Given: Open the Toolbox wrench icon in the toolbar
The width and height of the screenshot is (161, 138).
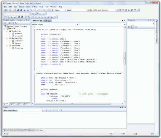Looking at the screenshot, I should (129, 10).
